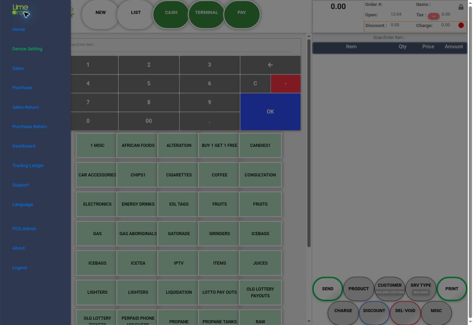
Task: Click the red dot beside Charge
Action: [461, 25]
